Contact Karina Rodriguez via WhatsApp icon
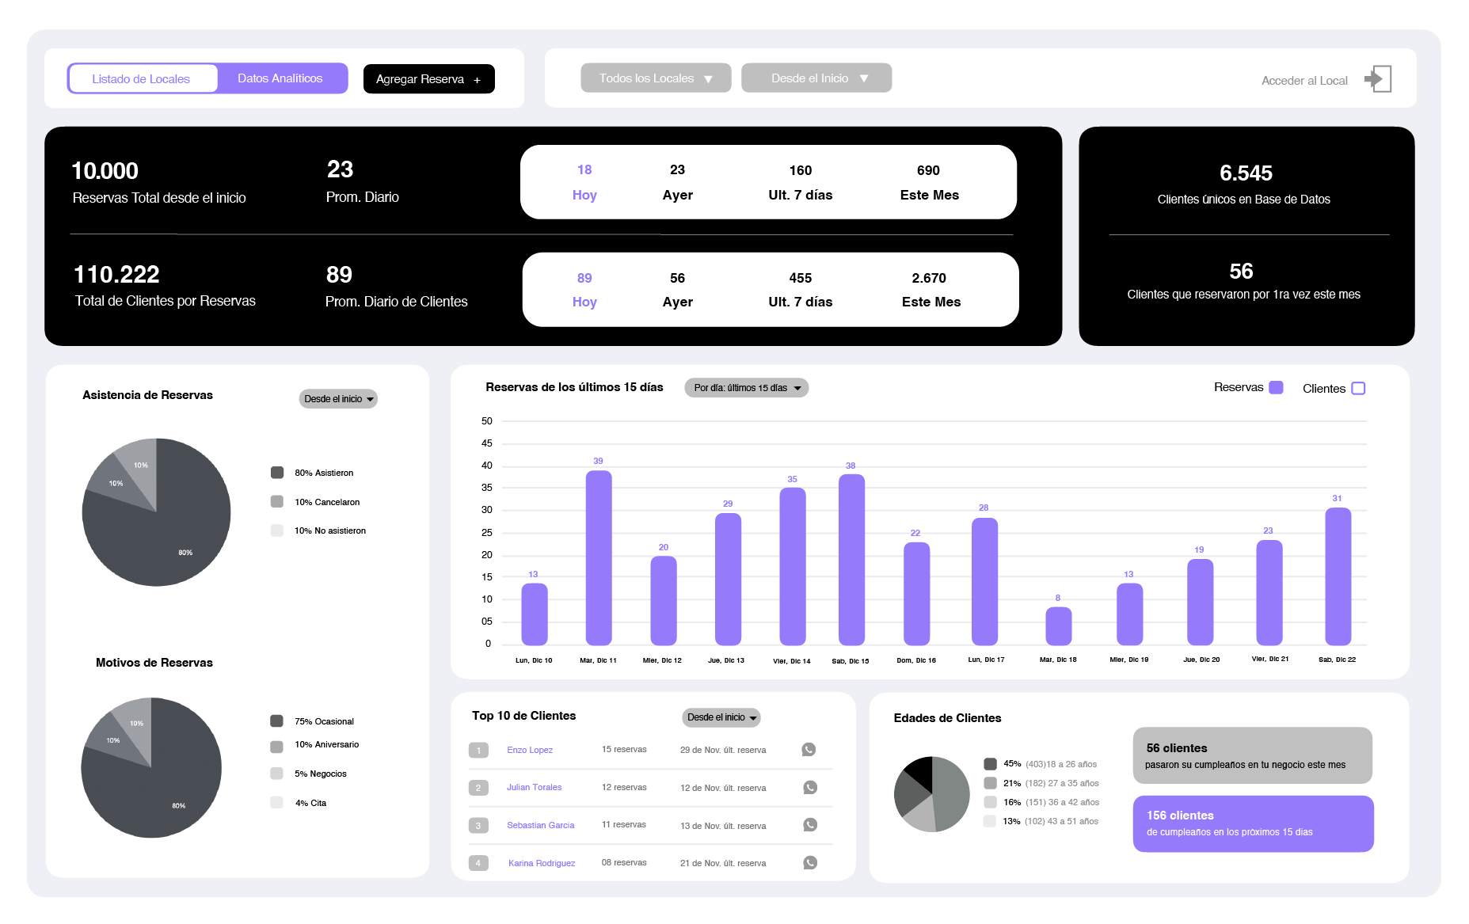This screenshot has width=1469, height=924. [809, 863]
